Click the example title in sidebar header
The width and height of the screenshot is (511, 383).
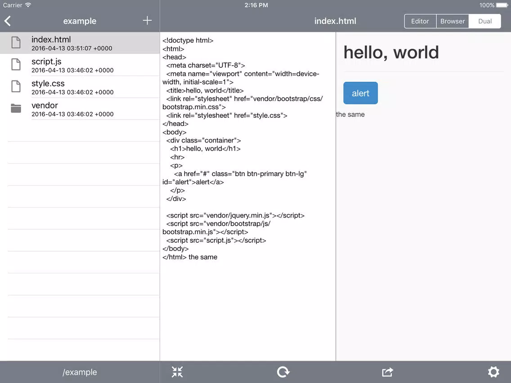click(80, 21)
